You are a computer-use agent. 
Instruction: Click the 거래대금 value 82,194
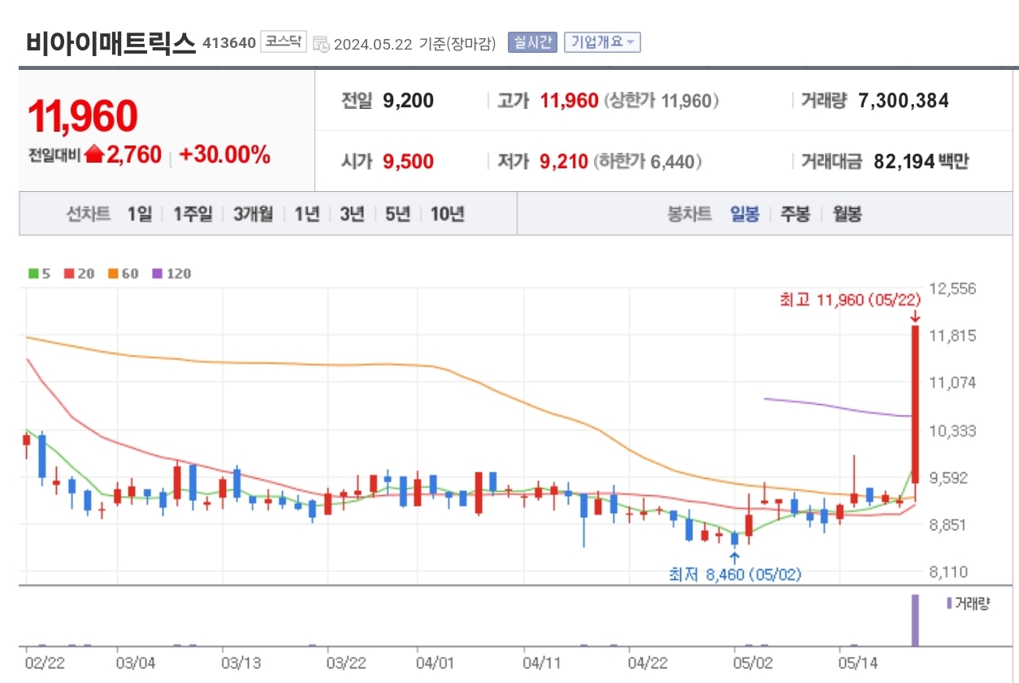(904, 162)
